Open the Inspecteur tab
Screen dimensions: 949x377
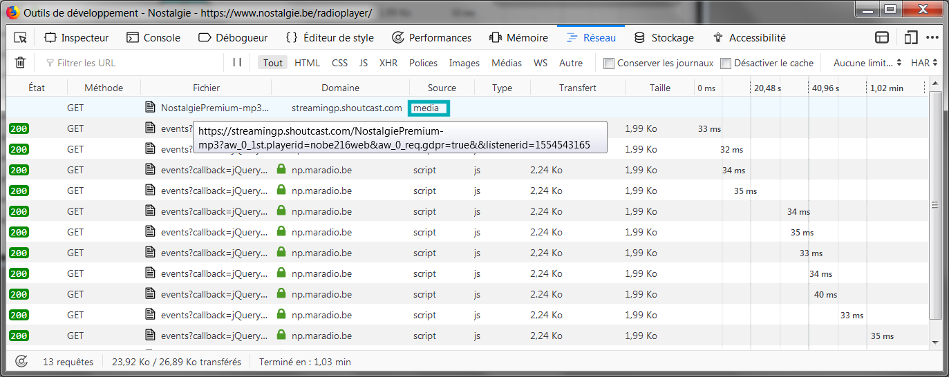pos(77,38)
